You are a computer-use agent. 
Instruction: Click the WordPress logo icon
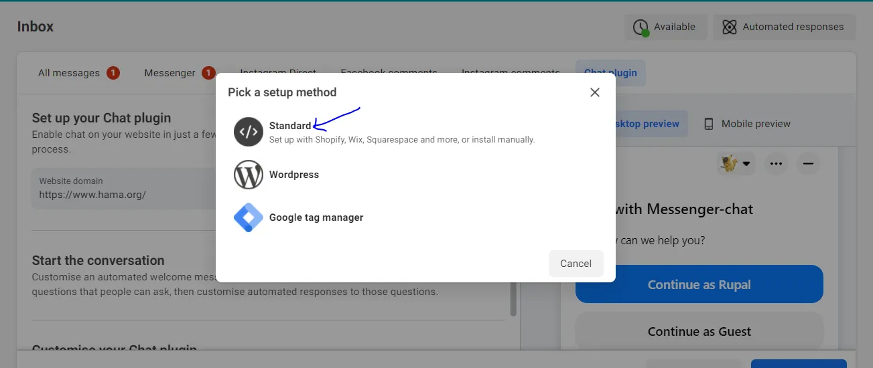[248, 175]
